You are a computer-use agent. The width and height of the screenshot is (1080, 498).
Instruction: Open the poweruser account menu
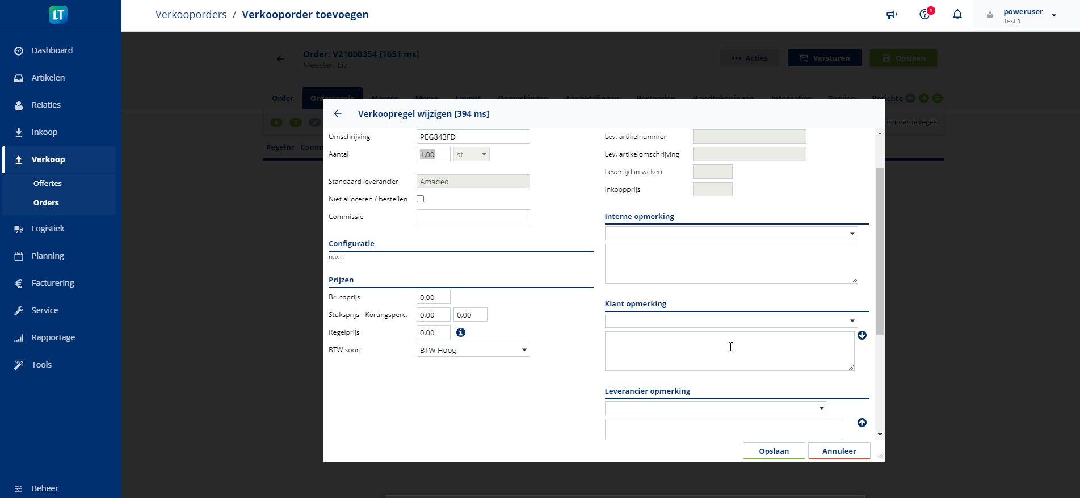(x=1027, y=15)
